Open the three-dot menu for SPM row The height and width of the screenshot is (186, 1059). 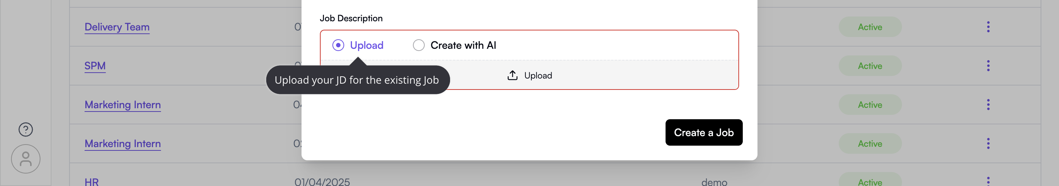click(x=988, y=66)
